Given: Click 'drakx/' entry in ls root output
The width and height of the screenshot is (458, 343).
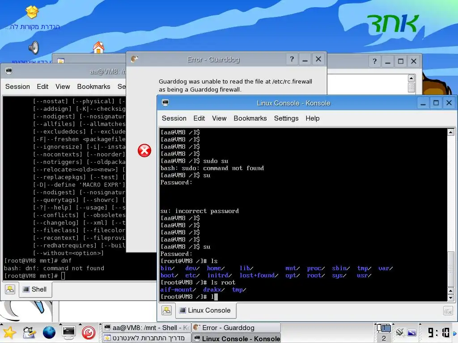Looking at the screenshot, I should tap(214, 289).
